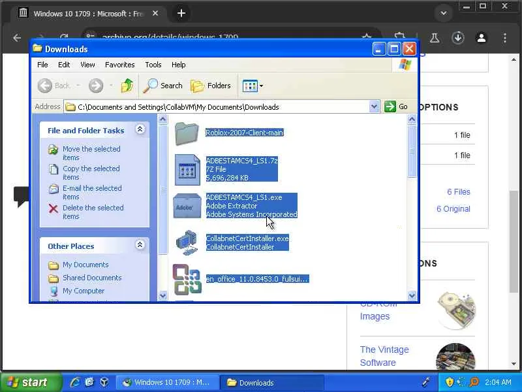Viewport: 522px width, 392px height.
Task: Click the browser back arrow
Action: pyautogui.click(x=17, y=38)
